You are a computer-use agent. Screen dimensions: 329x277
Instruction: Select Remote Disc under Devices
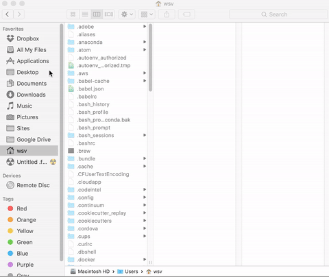coord(29,185)
